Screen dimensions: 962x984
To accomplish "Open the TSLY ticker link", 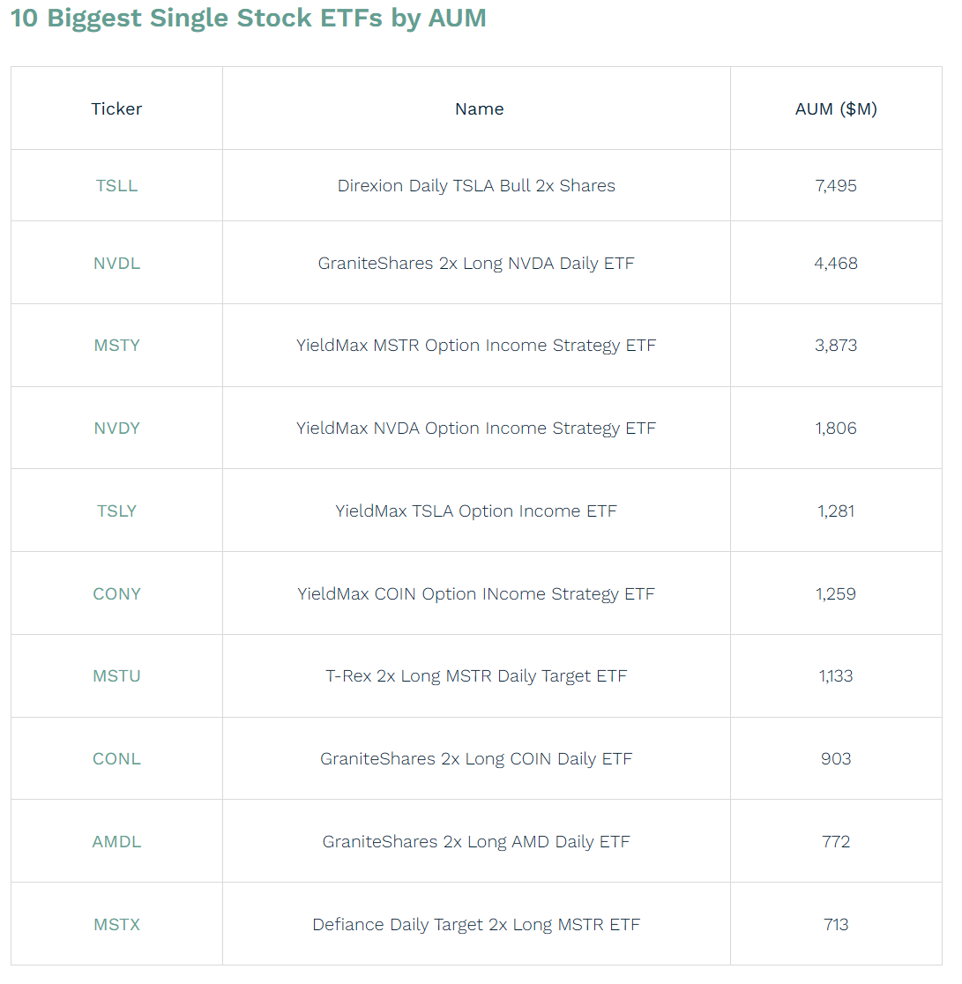I will (x=116, y=511).
